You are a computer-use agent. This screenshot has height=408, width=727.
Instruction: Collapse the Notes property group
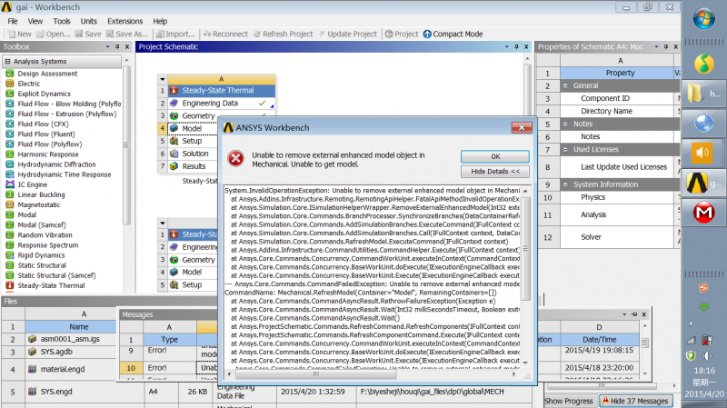click(565, 124)
